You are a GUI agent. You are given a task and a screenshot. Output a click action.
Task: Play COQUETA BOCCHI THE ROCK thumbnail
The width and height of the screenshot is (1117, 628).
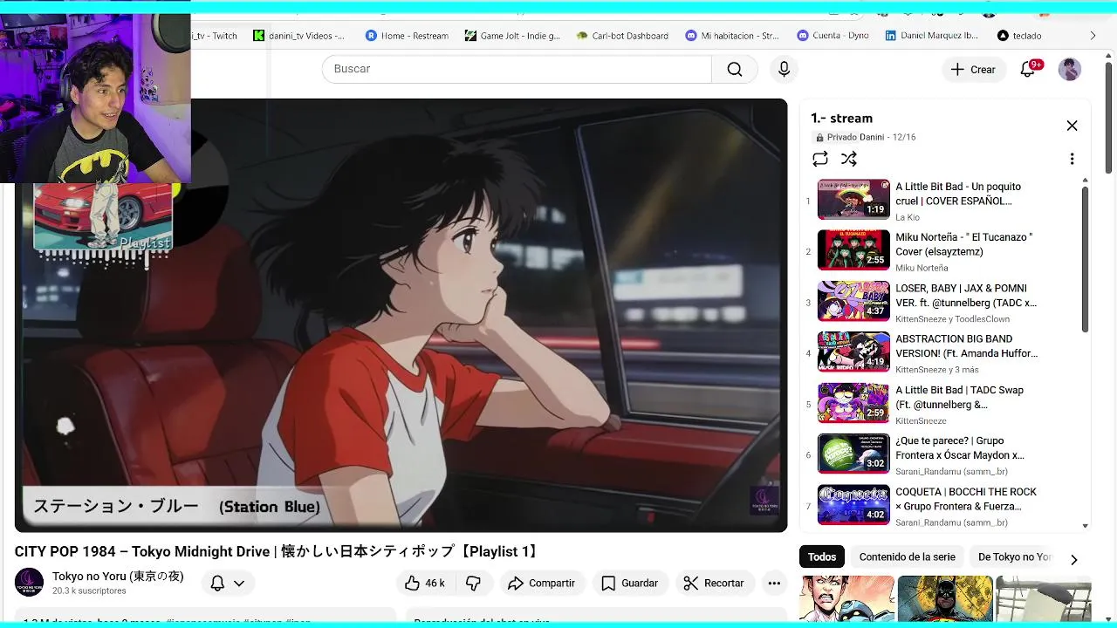tap(853, 505)
